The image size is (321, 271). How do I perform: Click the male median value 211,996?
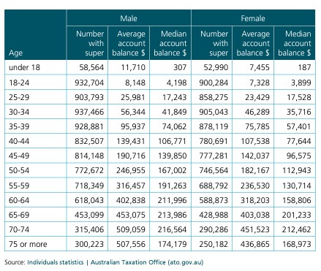click(x=172, y=200)
